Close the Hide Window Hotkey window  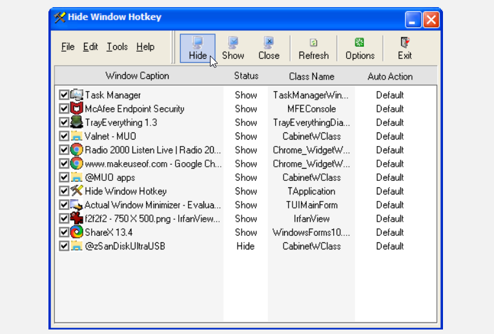point(431,20)
